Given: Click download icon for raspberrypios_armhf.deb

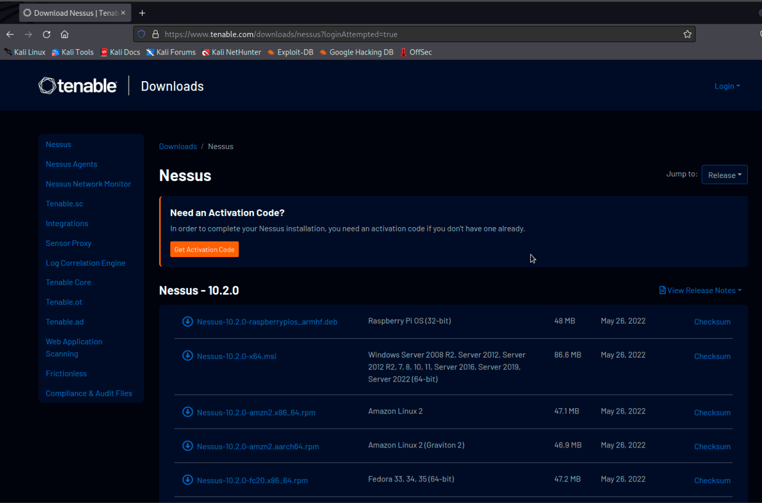Looking at the screenshot, I should (187, 321).
